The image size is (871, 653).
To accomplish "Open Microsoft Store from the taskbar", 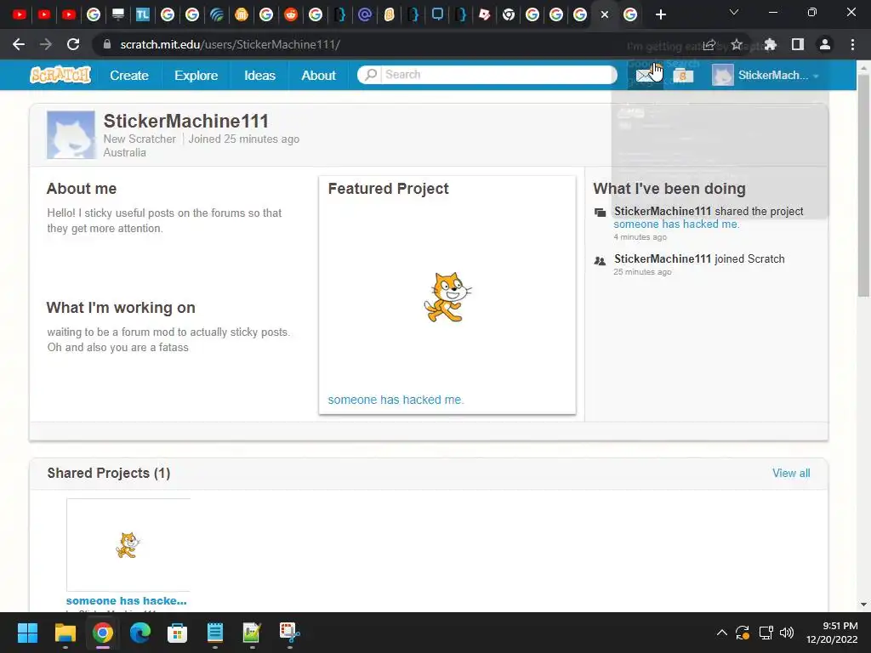I will click(177, 633).
